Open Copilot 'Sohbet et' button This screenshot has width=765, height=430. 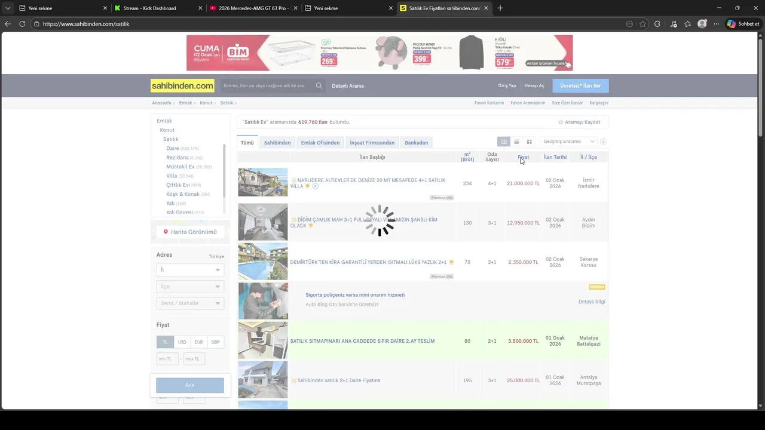click(743, 24)
